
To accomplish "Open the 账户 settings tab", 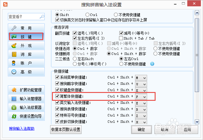I will tap(26, 63).
